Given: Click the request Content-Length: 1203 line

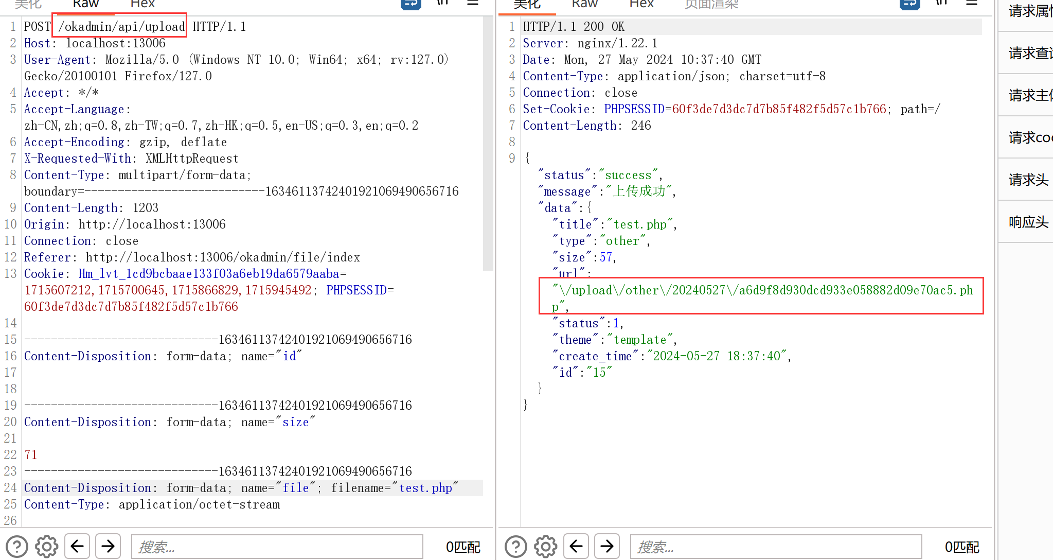Looking at the screenshot, I should pos(91,208).
